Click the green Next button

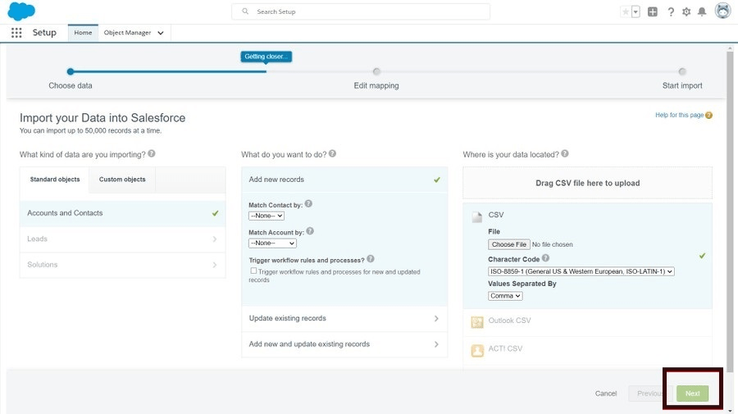[x=692, y=394]
